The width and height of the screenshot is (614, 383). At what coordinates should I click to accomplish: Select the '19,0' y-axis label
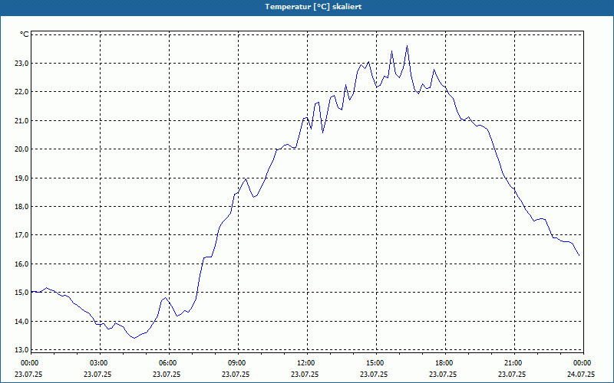click(x=22, y=178)
